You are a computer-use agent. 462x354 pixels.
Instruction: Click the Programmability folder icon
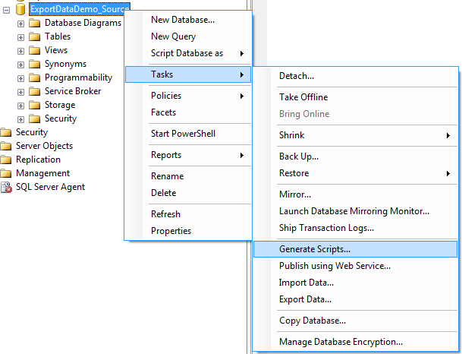click(x=35, y=77)
